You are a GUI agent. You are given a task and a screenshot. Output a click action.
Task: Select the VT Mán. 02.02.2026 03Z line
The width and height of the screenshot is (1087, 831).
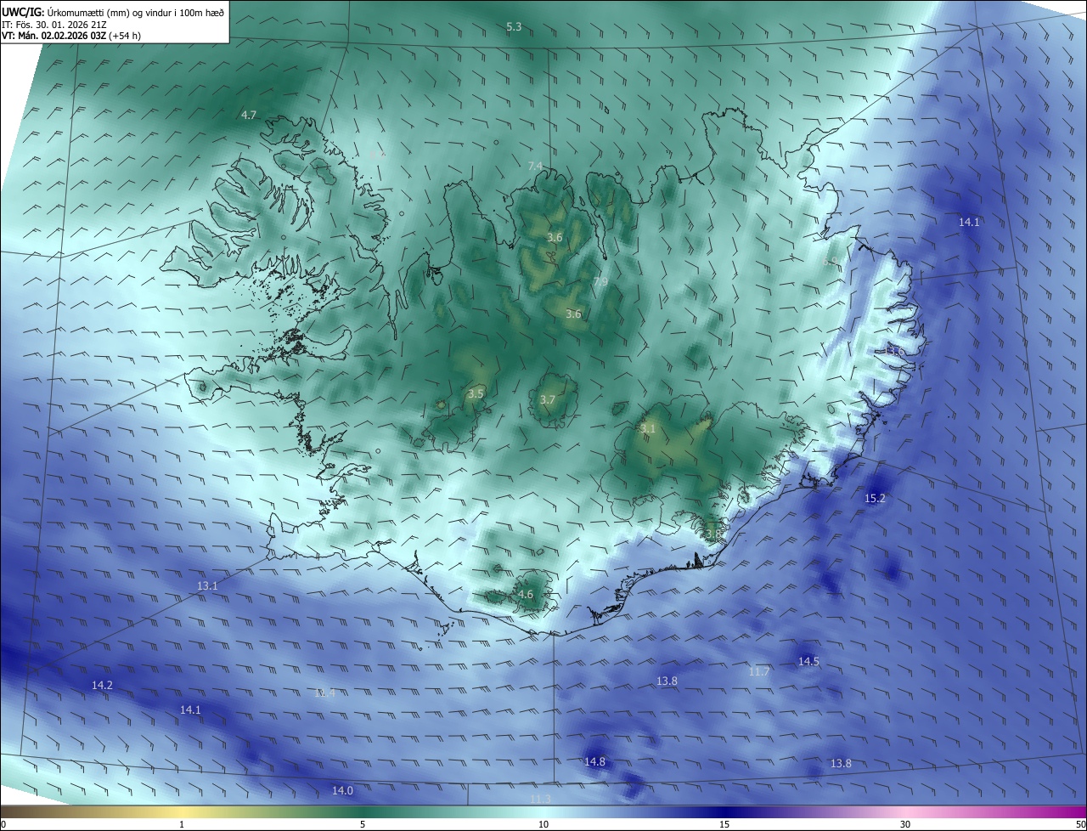click(x=71, y=36)
